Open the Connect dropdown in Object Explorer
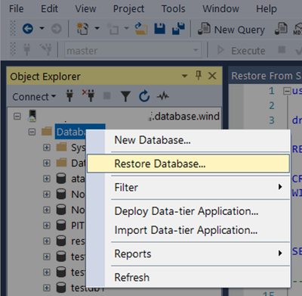Image resolution: width=302 pixels, height=296 pixels. tap(34, 97)
